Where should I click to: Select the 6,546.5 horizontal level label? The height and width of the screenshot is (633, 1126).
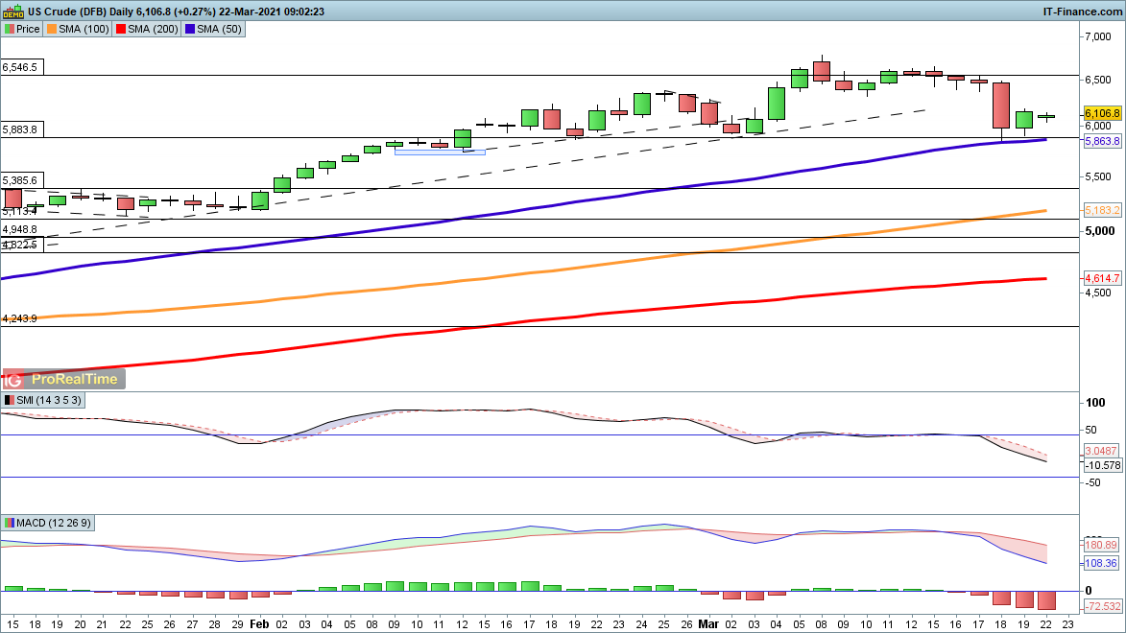pyautogui.click(x=20, y=68)
